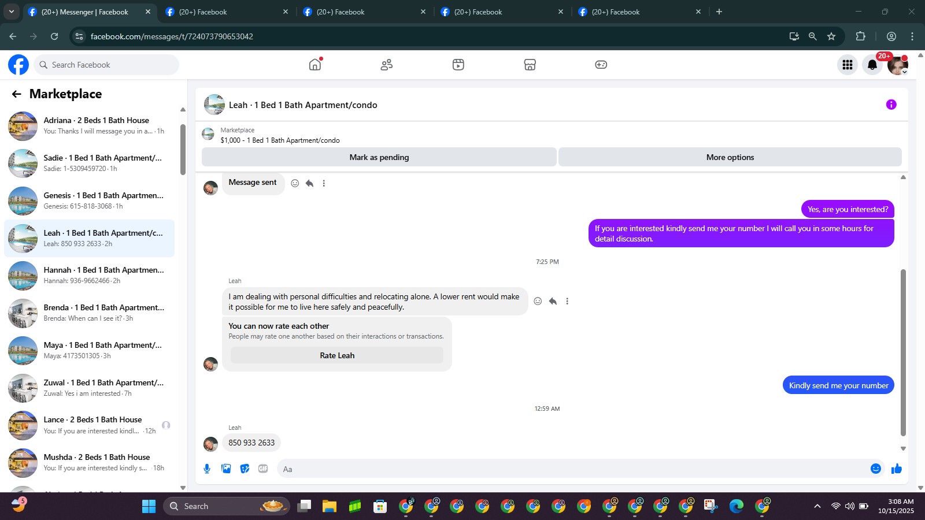Reply to the 'Message sent' message
Viewport: 925px width, 520px height.
309,183
